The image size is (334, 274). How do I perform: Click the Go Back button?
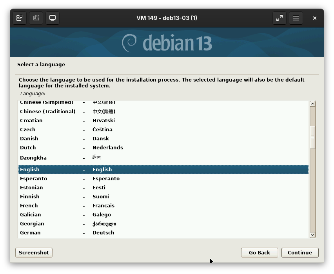click(x=259, y=252)
